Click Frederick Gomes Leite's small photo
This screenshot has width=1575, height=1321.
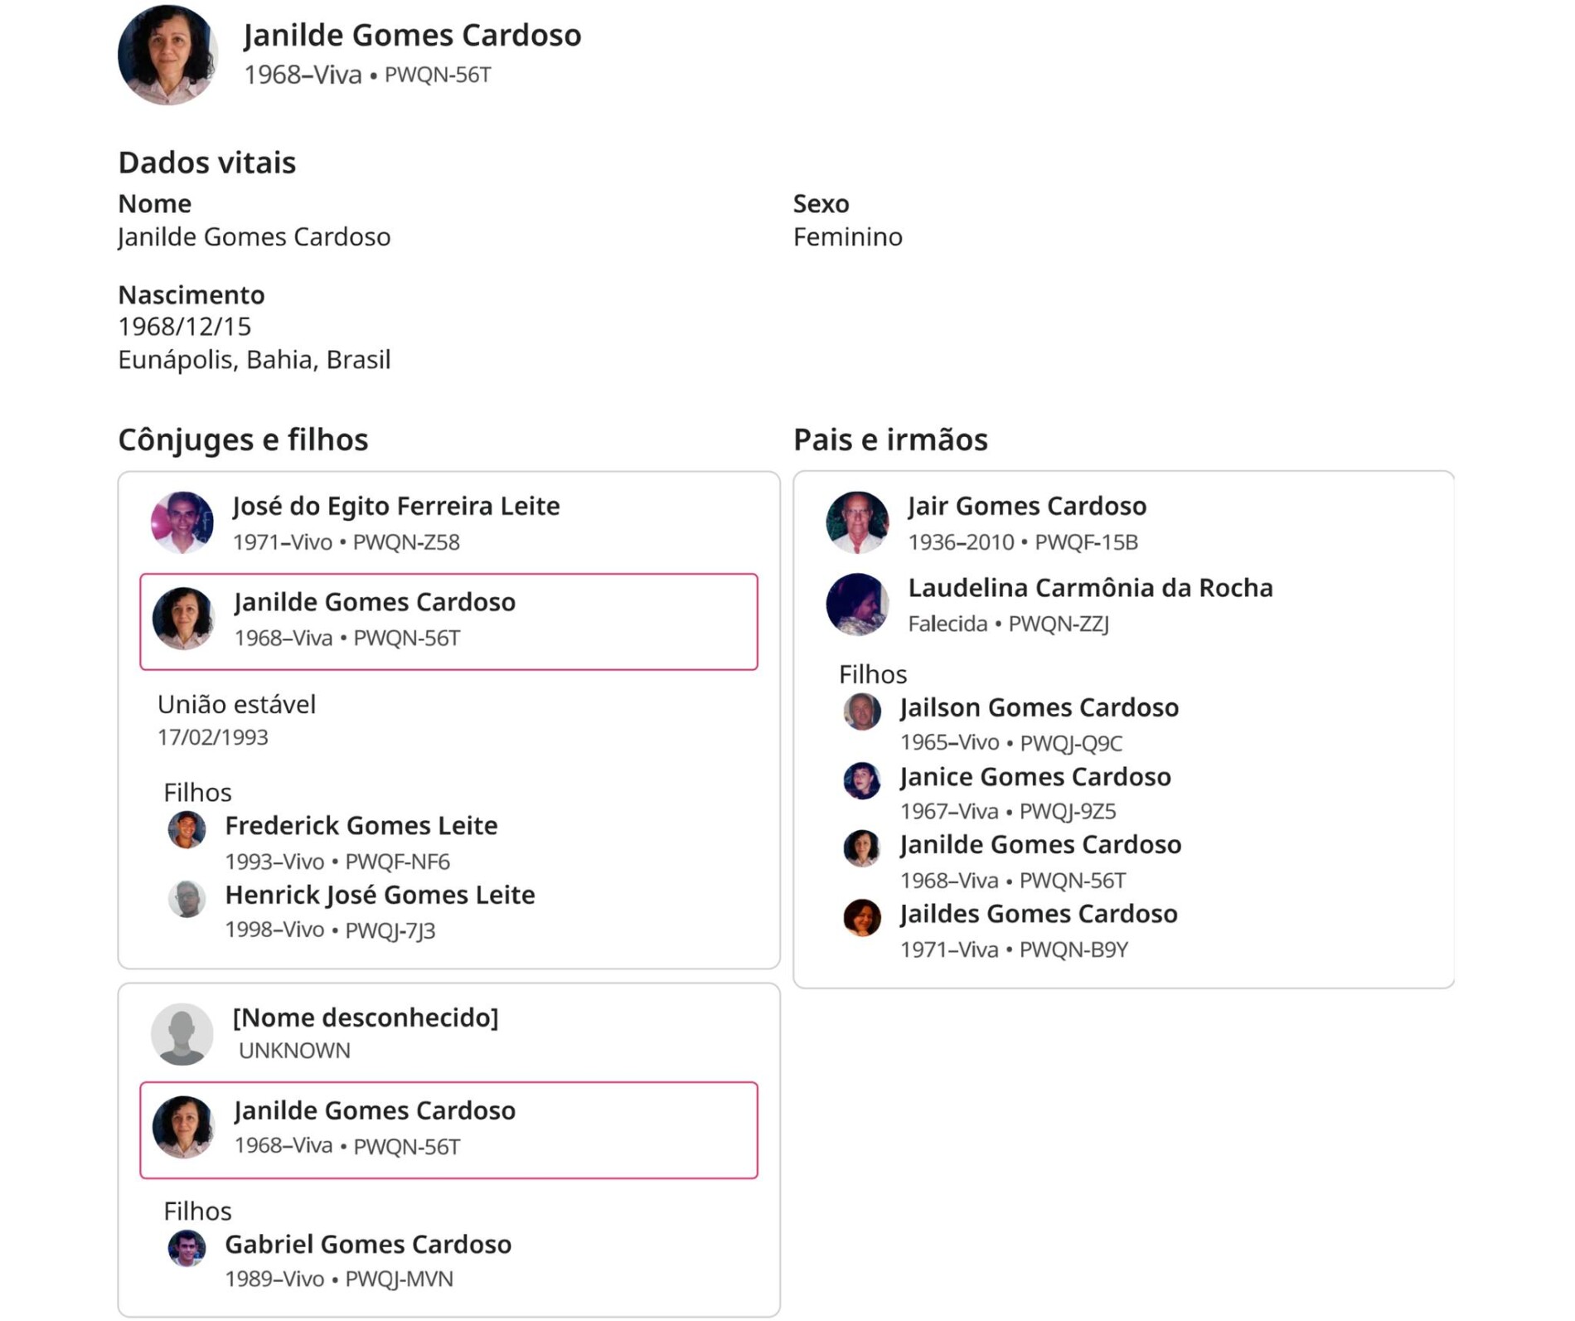click(x=187, y=830)
